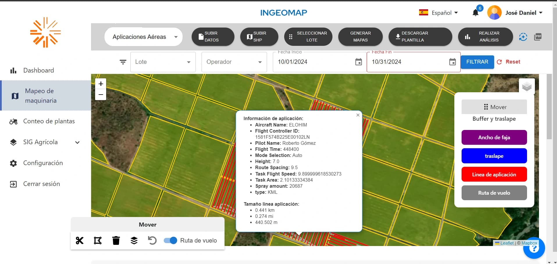Click the purple Ancho de faja swatch
The width and height of the screenshot is (557, 264).
point(494,138)
